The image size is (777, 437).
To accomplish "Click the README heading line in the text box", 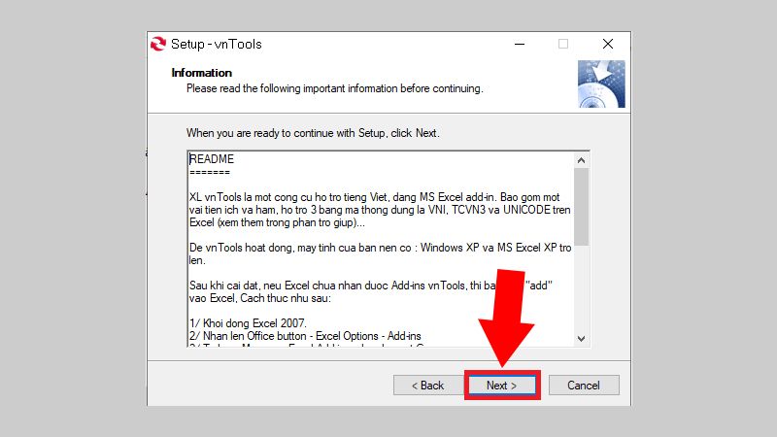I will click(212, 159).
